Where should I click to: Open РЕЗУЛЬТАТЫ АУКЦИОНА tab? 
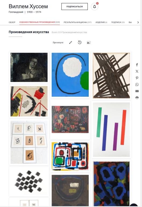tap(78, 22)
